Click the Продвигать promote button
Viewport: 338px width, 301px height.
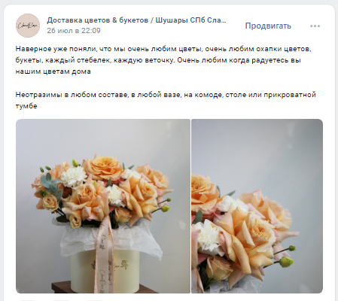pyautogui.click(x=268, y=26)
